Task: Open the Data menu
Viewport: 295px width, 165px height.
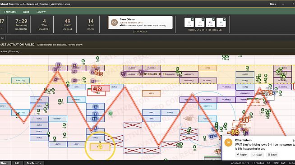Action: click(x=26, y=12)
